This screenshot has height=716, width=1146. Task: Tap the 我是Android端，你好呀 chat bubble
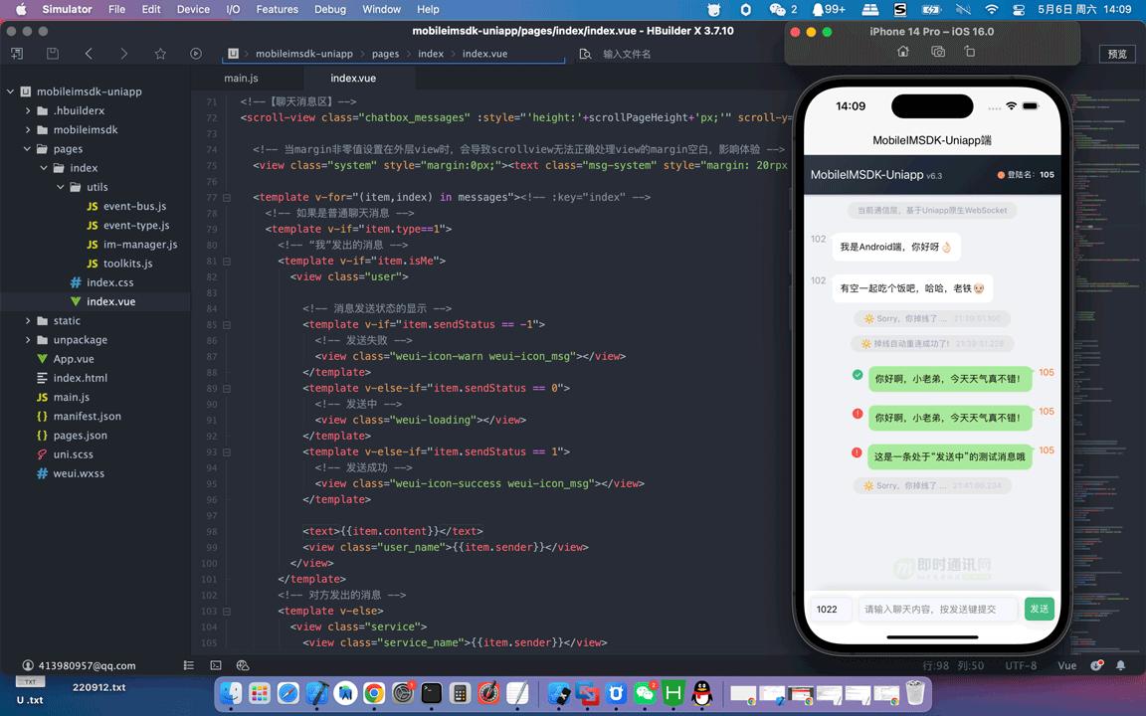pos(896,247)
